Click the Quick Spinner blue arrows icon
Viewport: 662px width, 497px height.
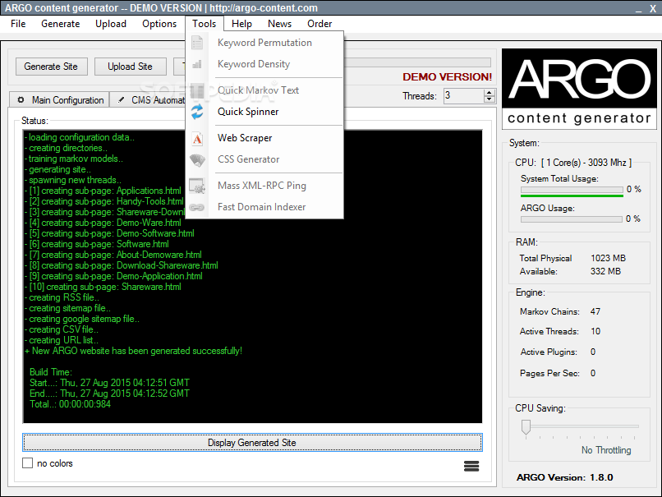click(197, 112)
